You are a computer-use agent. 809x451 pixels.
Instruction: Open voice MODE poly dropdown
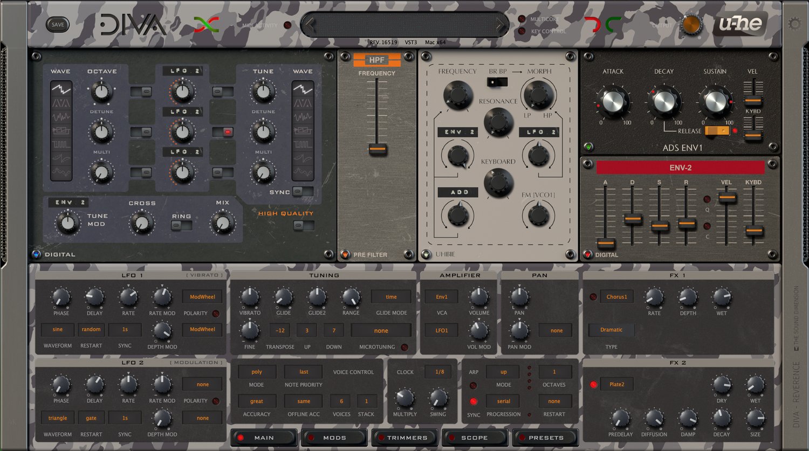[x=257, y=372]
